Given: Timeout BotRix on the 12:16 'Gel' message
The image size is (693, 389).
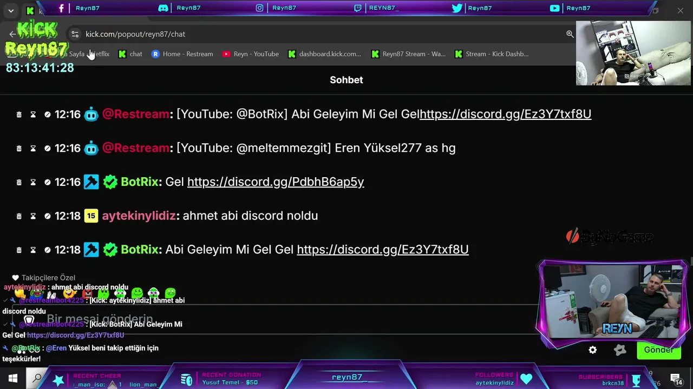Looking at the screenshot, I should pos(33,182).
